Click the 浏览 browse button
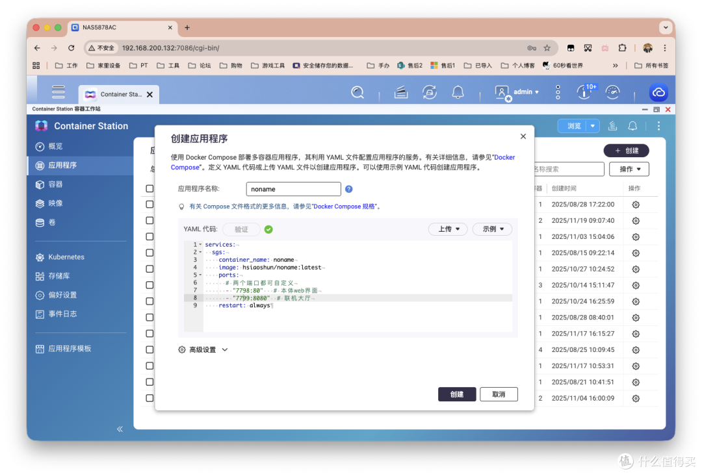Image resolution: width=702 pixels, height=476 pixels. tap(573, 126)
